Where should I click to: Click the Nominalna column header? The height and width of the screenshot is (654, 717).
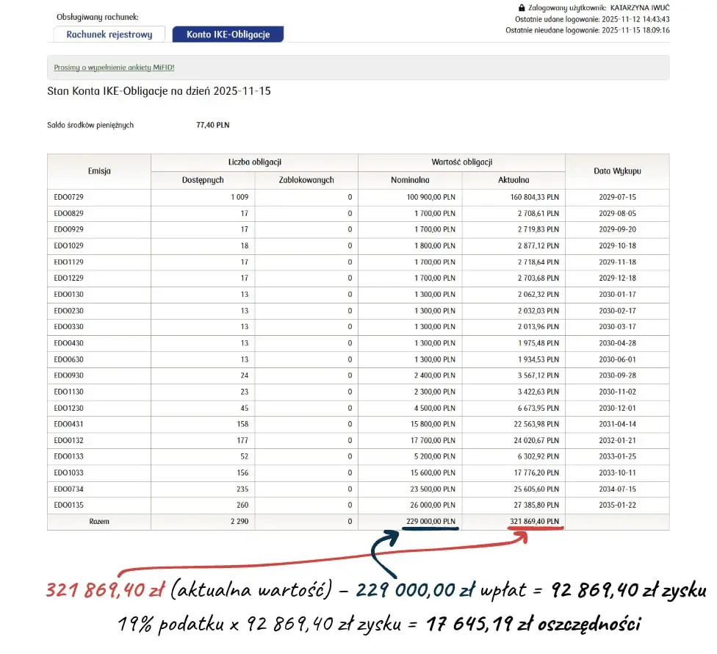click(x=410, y=180)
